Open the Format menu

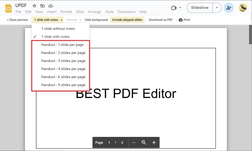66,12
